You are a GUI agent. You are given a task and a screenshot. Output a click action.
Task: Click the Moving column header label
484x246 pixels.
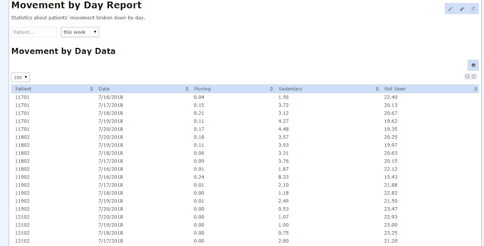point(202,89)
